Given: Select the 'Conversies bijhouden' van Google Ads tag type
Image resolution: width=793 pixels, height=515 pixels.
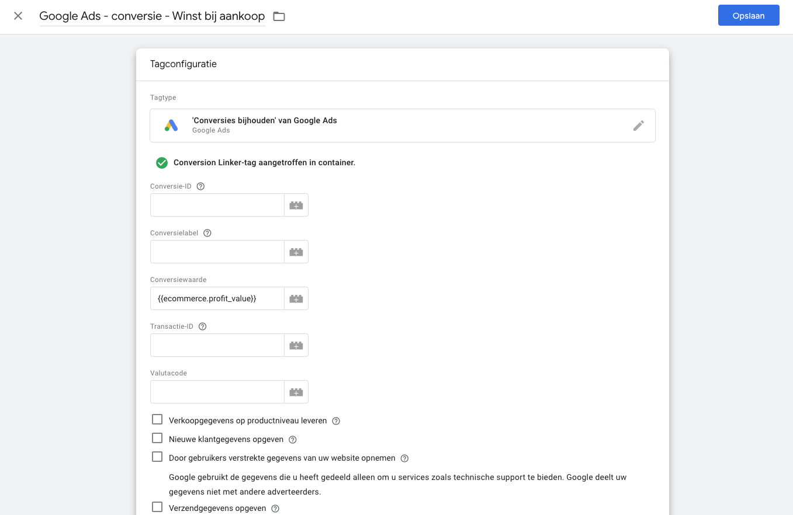Looking at the screenshot, I should point(403,126).
